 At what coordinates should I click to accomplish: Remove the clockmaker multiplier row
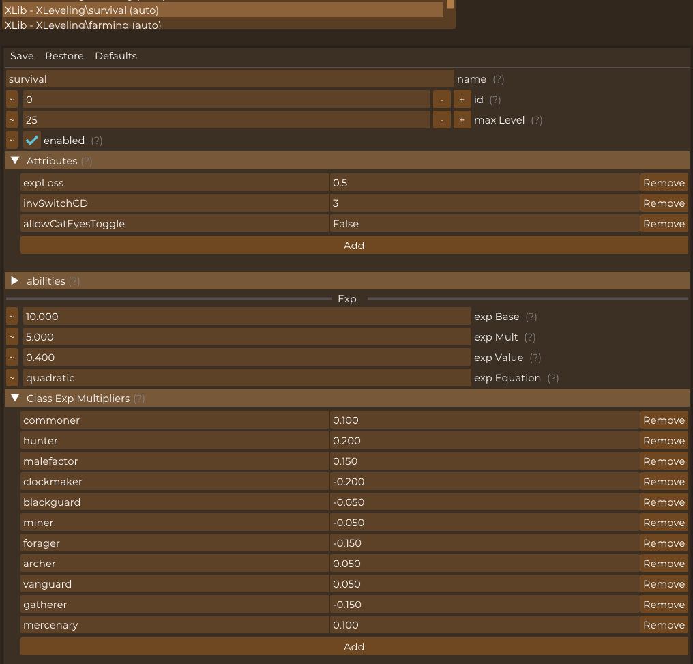[664, 481]
